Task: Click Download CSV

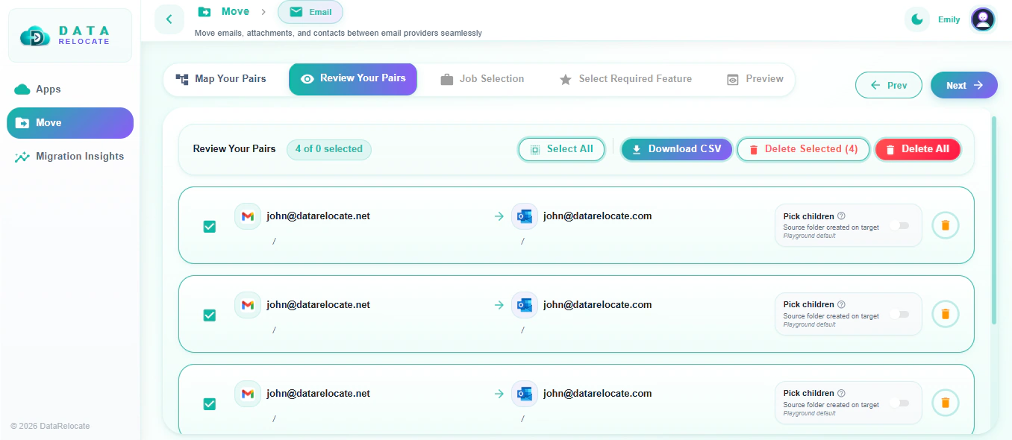Action: [x=677, y=149]
